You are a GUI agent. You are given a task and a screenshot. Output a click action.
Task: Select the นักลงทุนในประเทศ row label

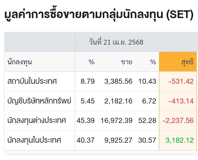click(34, 140)
